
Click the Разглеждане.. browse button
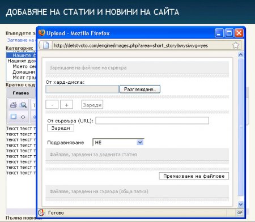click(140, 89)
